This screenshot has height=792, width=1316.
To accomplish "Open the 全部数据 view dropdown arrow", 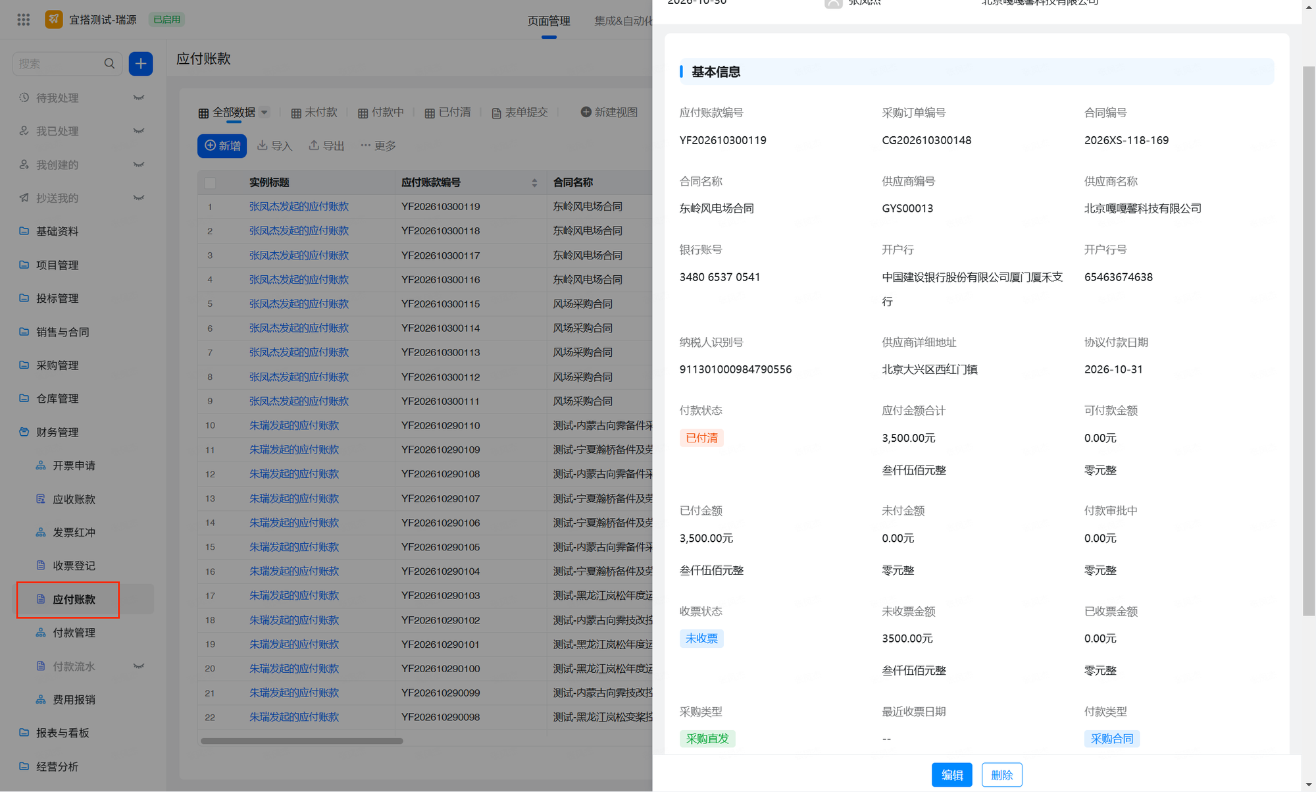I will pyautogui.click(x=265, y=113).
